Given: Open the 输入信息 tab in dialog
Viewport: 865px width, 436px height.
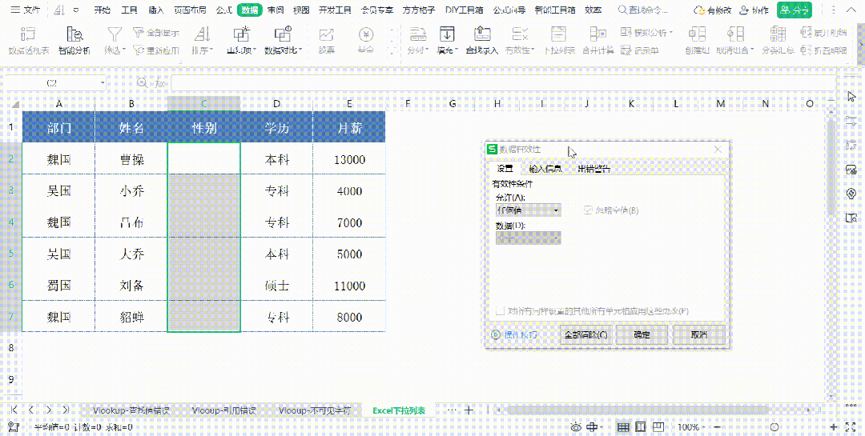Looking at the screenshot, I should pos(545,169).
